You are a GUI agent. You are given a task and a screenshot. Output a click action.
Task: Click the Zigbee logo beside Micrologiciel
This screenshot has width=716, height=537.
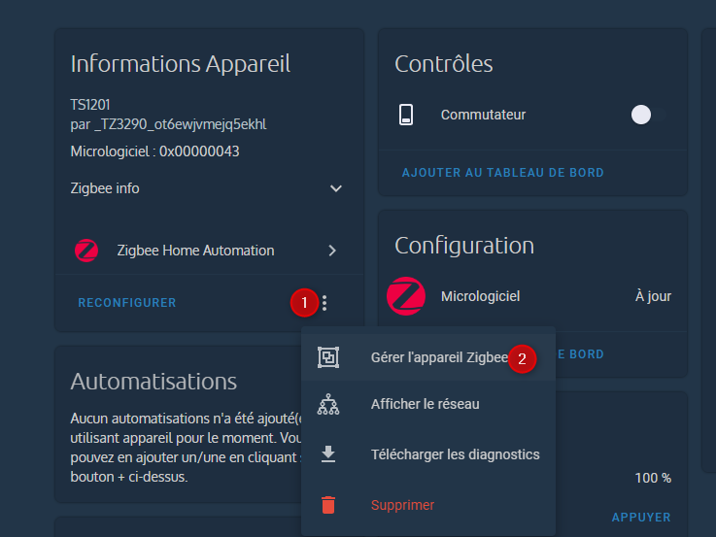(x=406, y=296)
